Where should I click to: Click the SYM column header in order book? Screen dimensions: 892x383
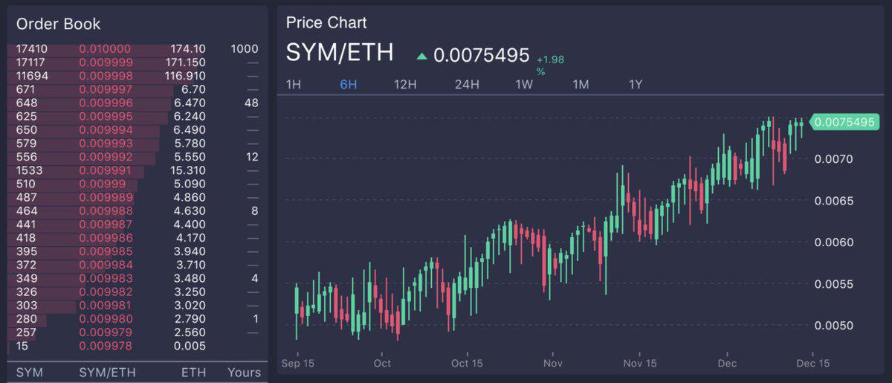[x=29, y=372]
